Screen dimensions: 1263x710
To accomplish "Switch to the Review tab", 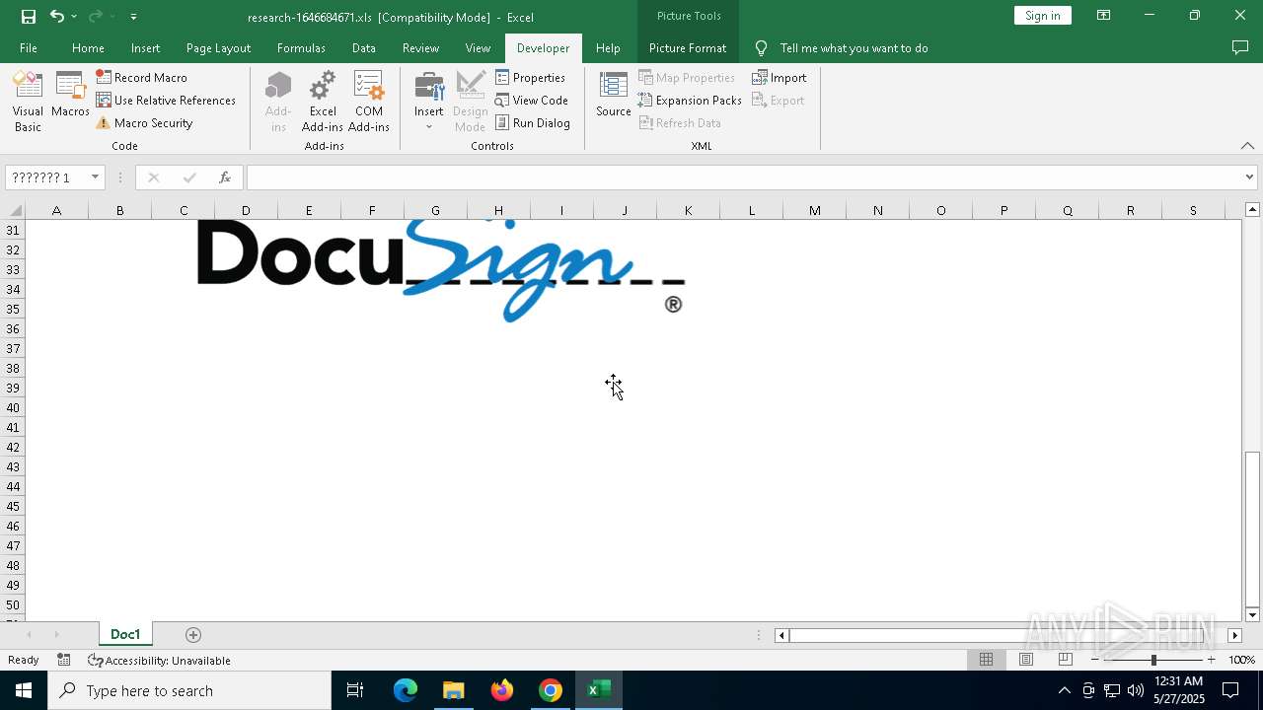I will (x=420, y=47).
